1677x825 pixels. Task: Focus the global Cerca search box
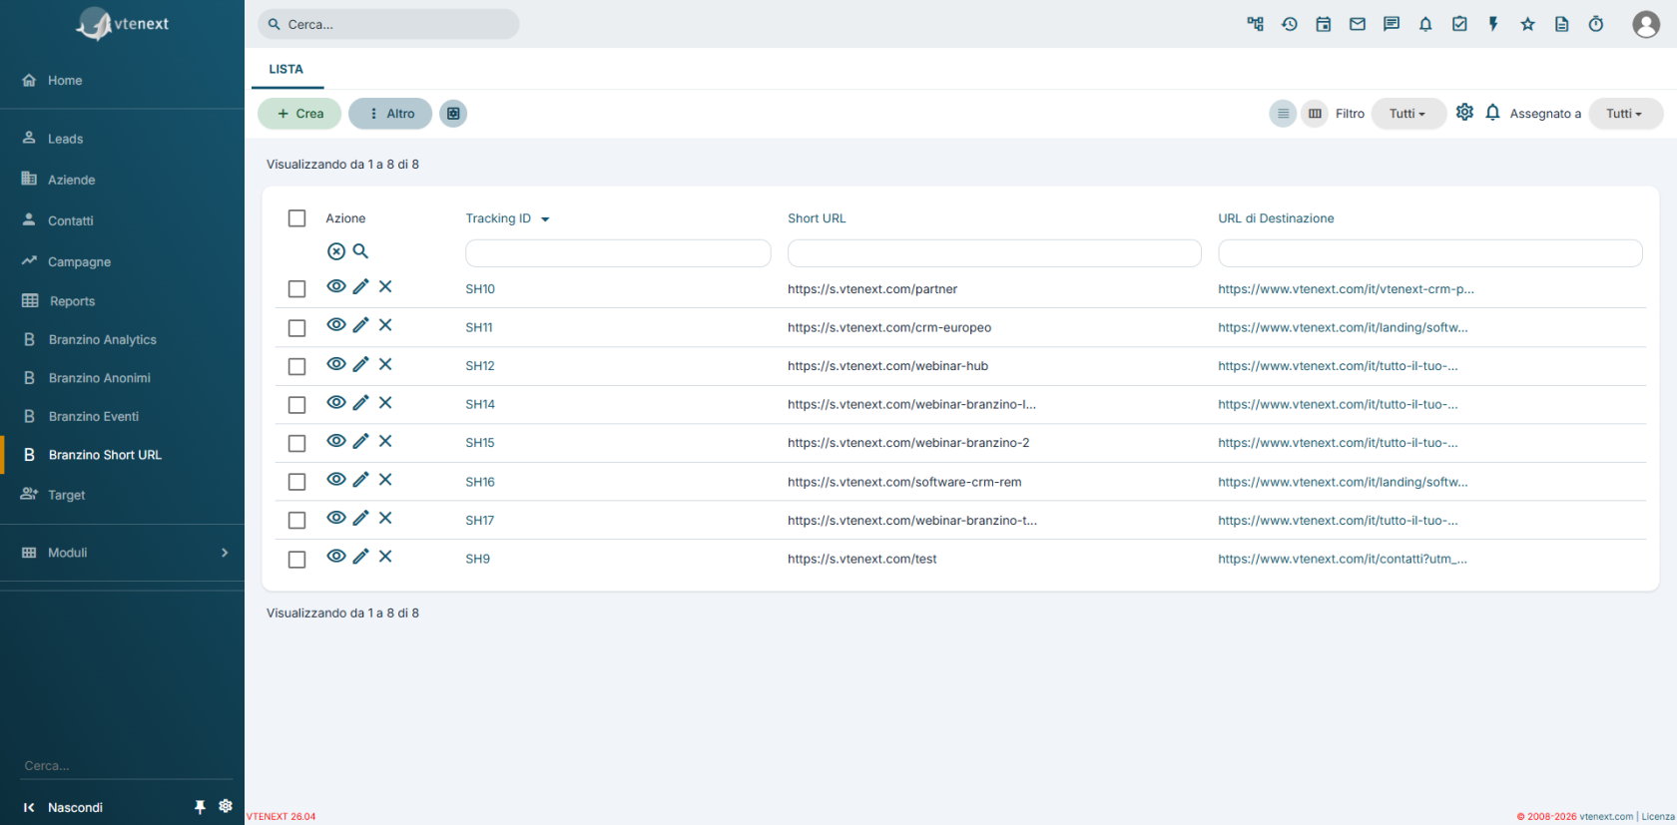click(388, 24)
